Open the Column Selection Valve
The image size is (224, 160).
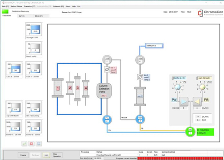104,91
